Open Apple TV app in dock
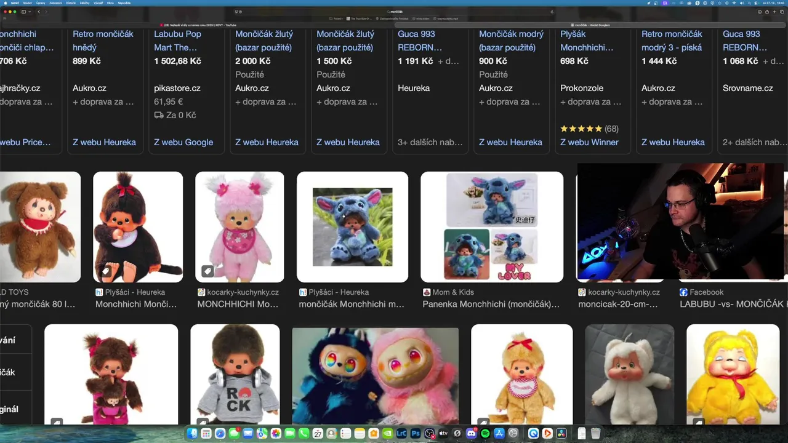 tap(443, 434)
